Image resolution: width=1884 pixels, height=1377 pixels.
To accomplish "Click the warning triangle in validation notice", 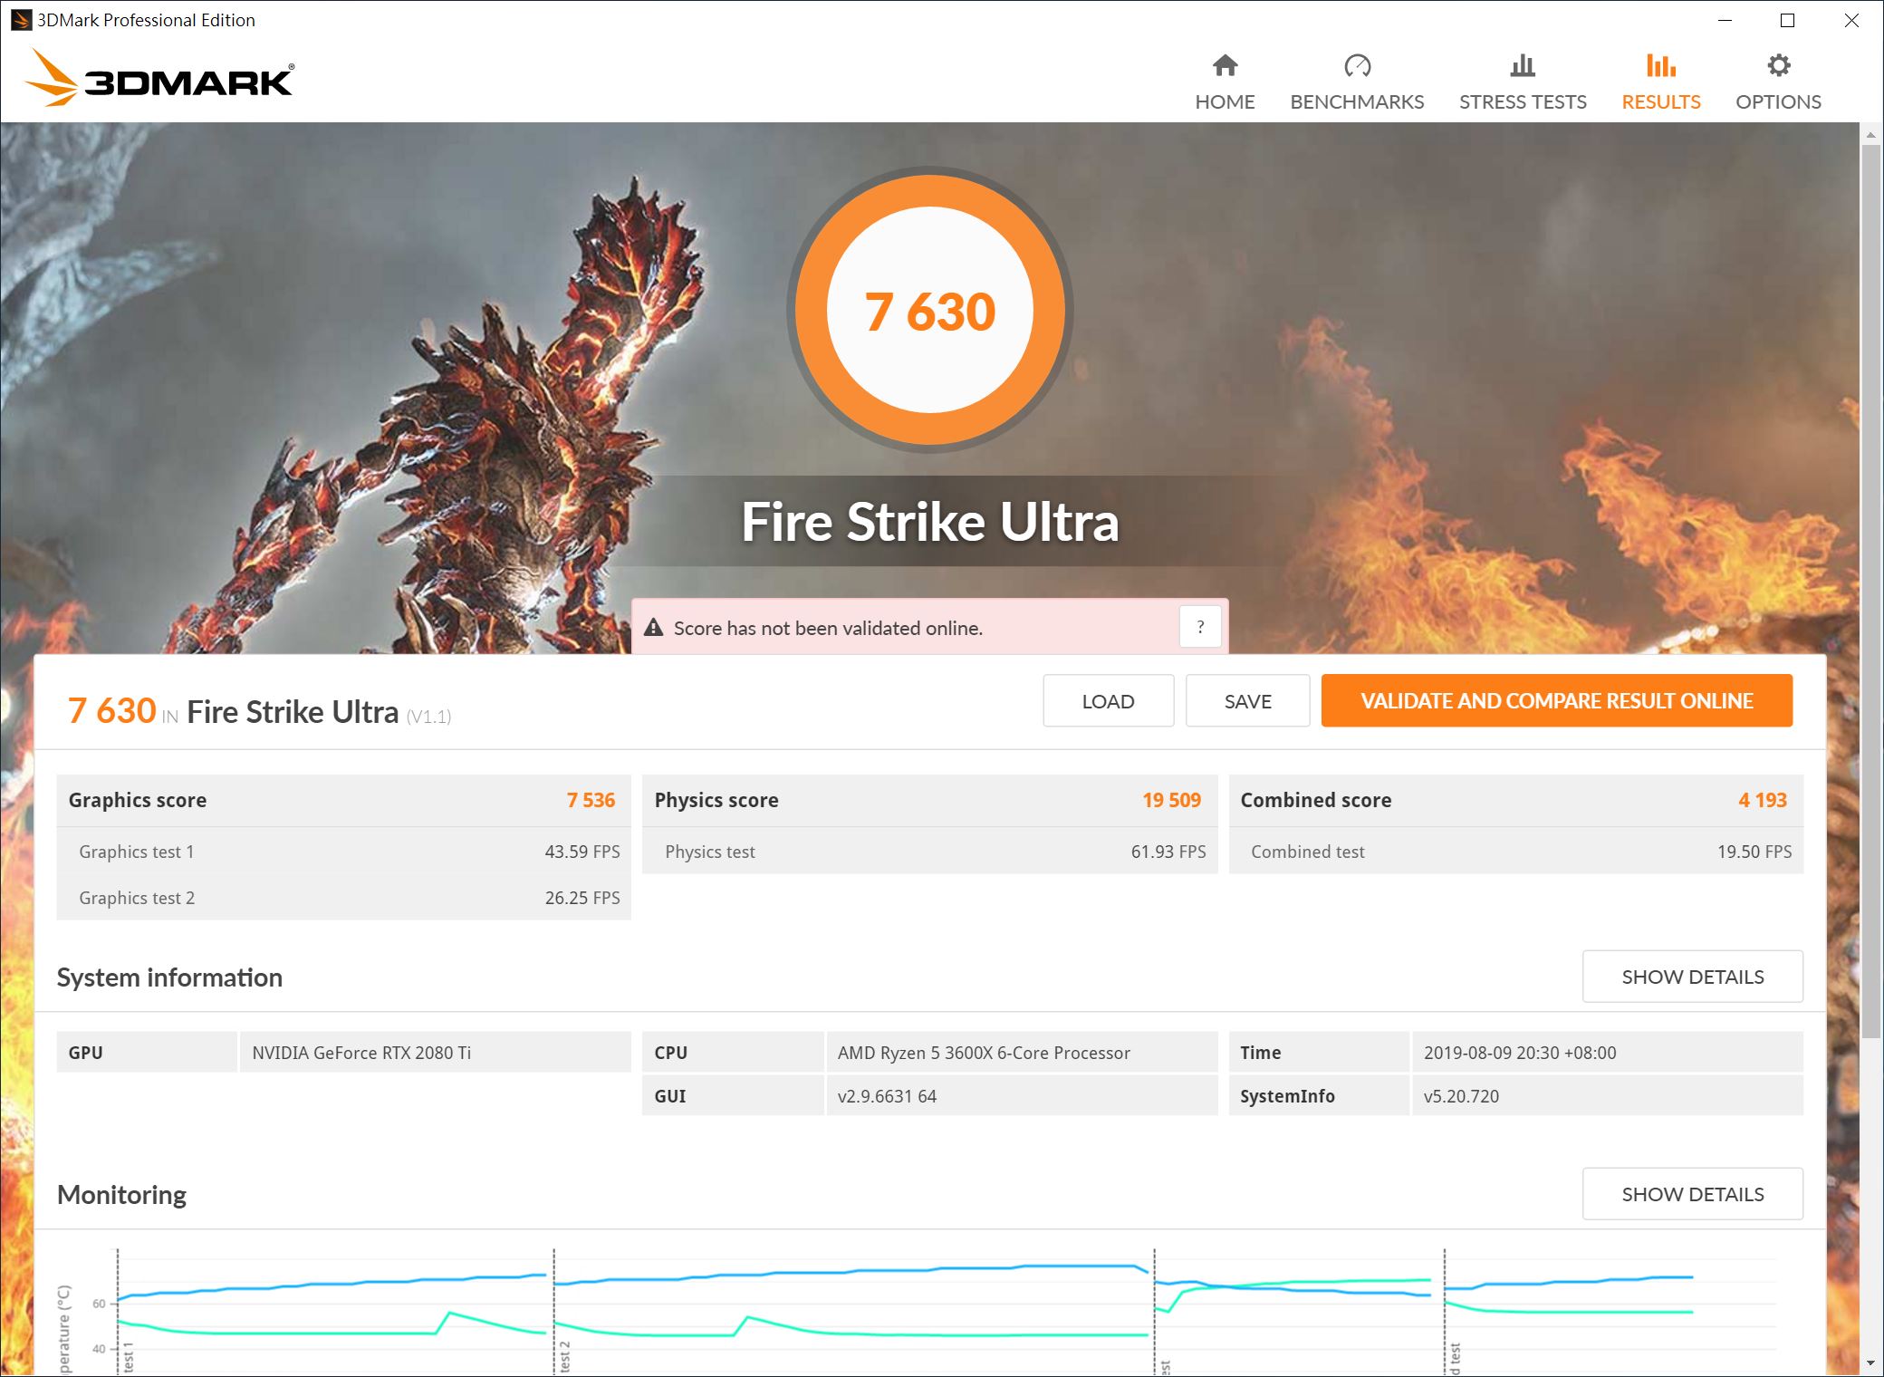I will pos(654,626).
